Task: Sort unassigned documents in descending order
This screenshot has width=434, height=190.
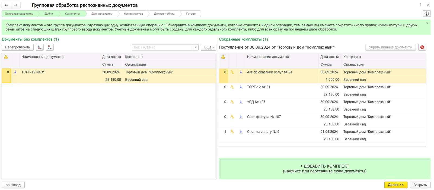Action: pos(50,47)
